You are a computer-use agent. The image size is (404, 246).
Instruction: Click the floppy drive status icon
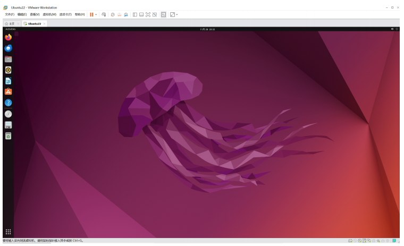click(364, 241)
